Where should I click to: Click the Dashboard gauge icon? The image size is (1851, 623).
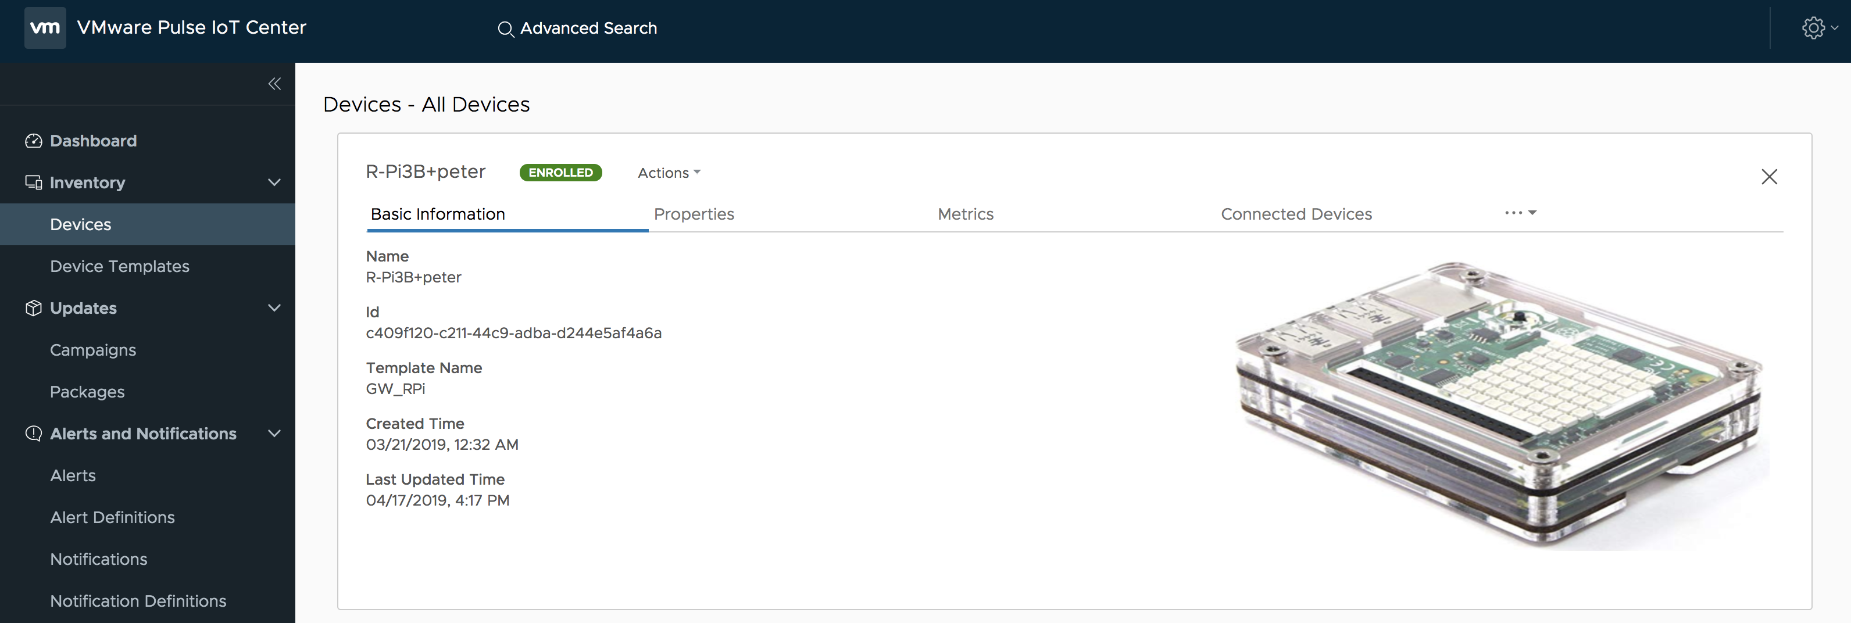33,141
